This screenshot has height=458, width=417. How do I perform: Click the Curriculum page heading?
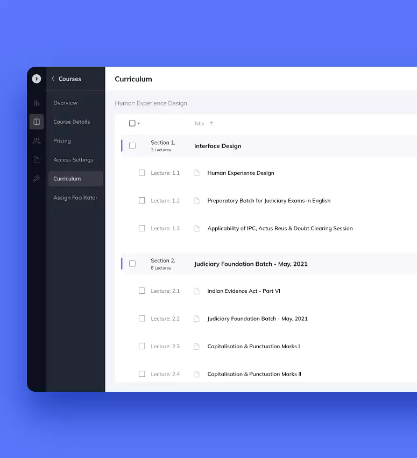pyautogui.click(x=133, y=79)
